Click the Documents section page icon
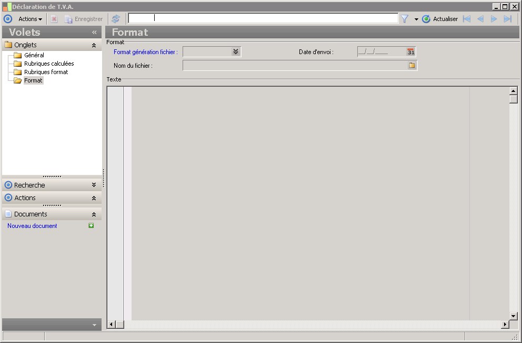Screen dimensions: 522x343 click(x=8, y=214)
